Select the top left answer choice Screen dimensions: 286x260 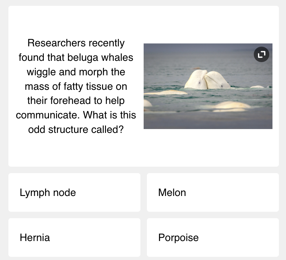point(74,192)
